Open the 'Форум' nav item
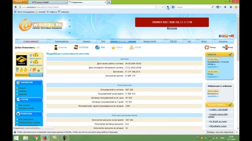The width and height of the screenshot is (252, 141). point(204,41)
